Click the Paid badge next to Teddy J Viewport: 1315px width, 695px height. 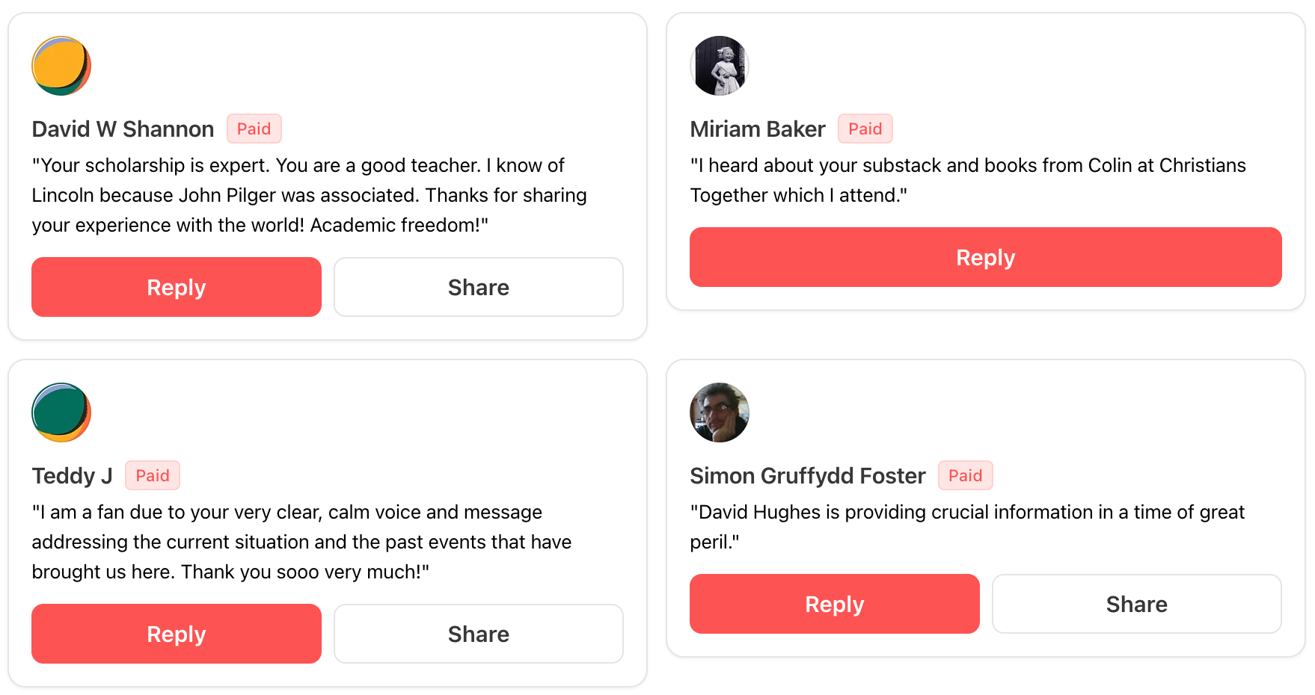coord(153,476)
